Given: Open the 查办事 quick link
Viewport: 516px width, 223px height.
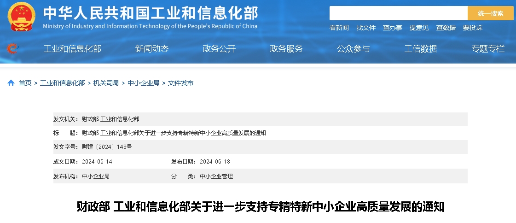Looking at the screenshot, I should (x=393, y=28).
